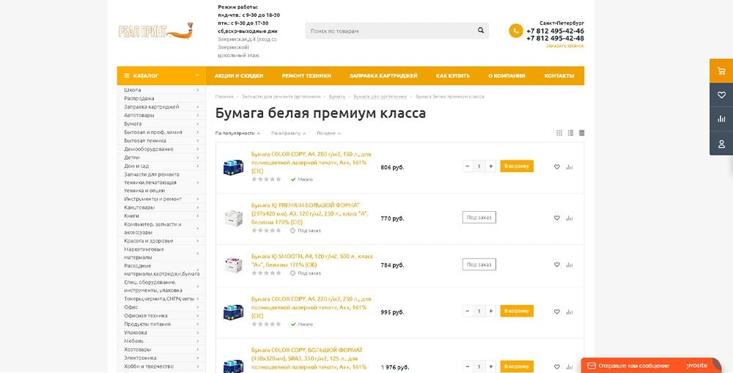
Task: Expand the Школа category arrow
Action: 197,90
